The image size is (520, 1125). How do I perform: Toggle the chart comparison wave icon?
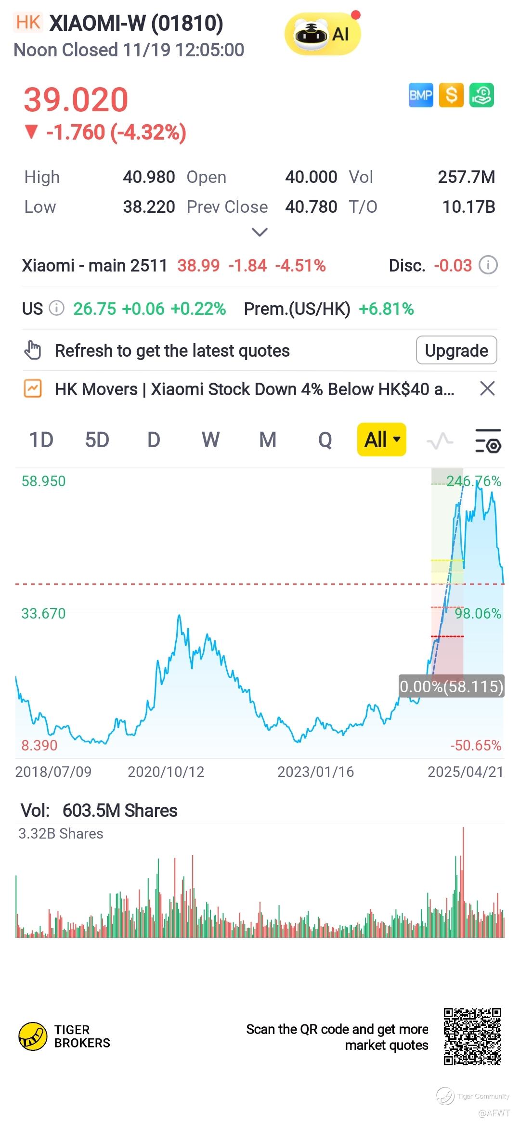pos(440,440)
